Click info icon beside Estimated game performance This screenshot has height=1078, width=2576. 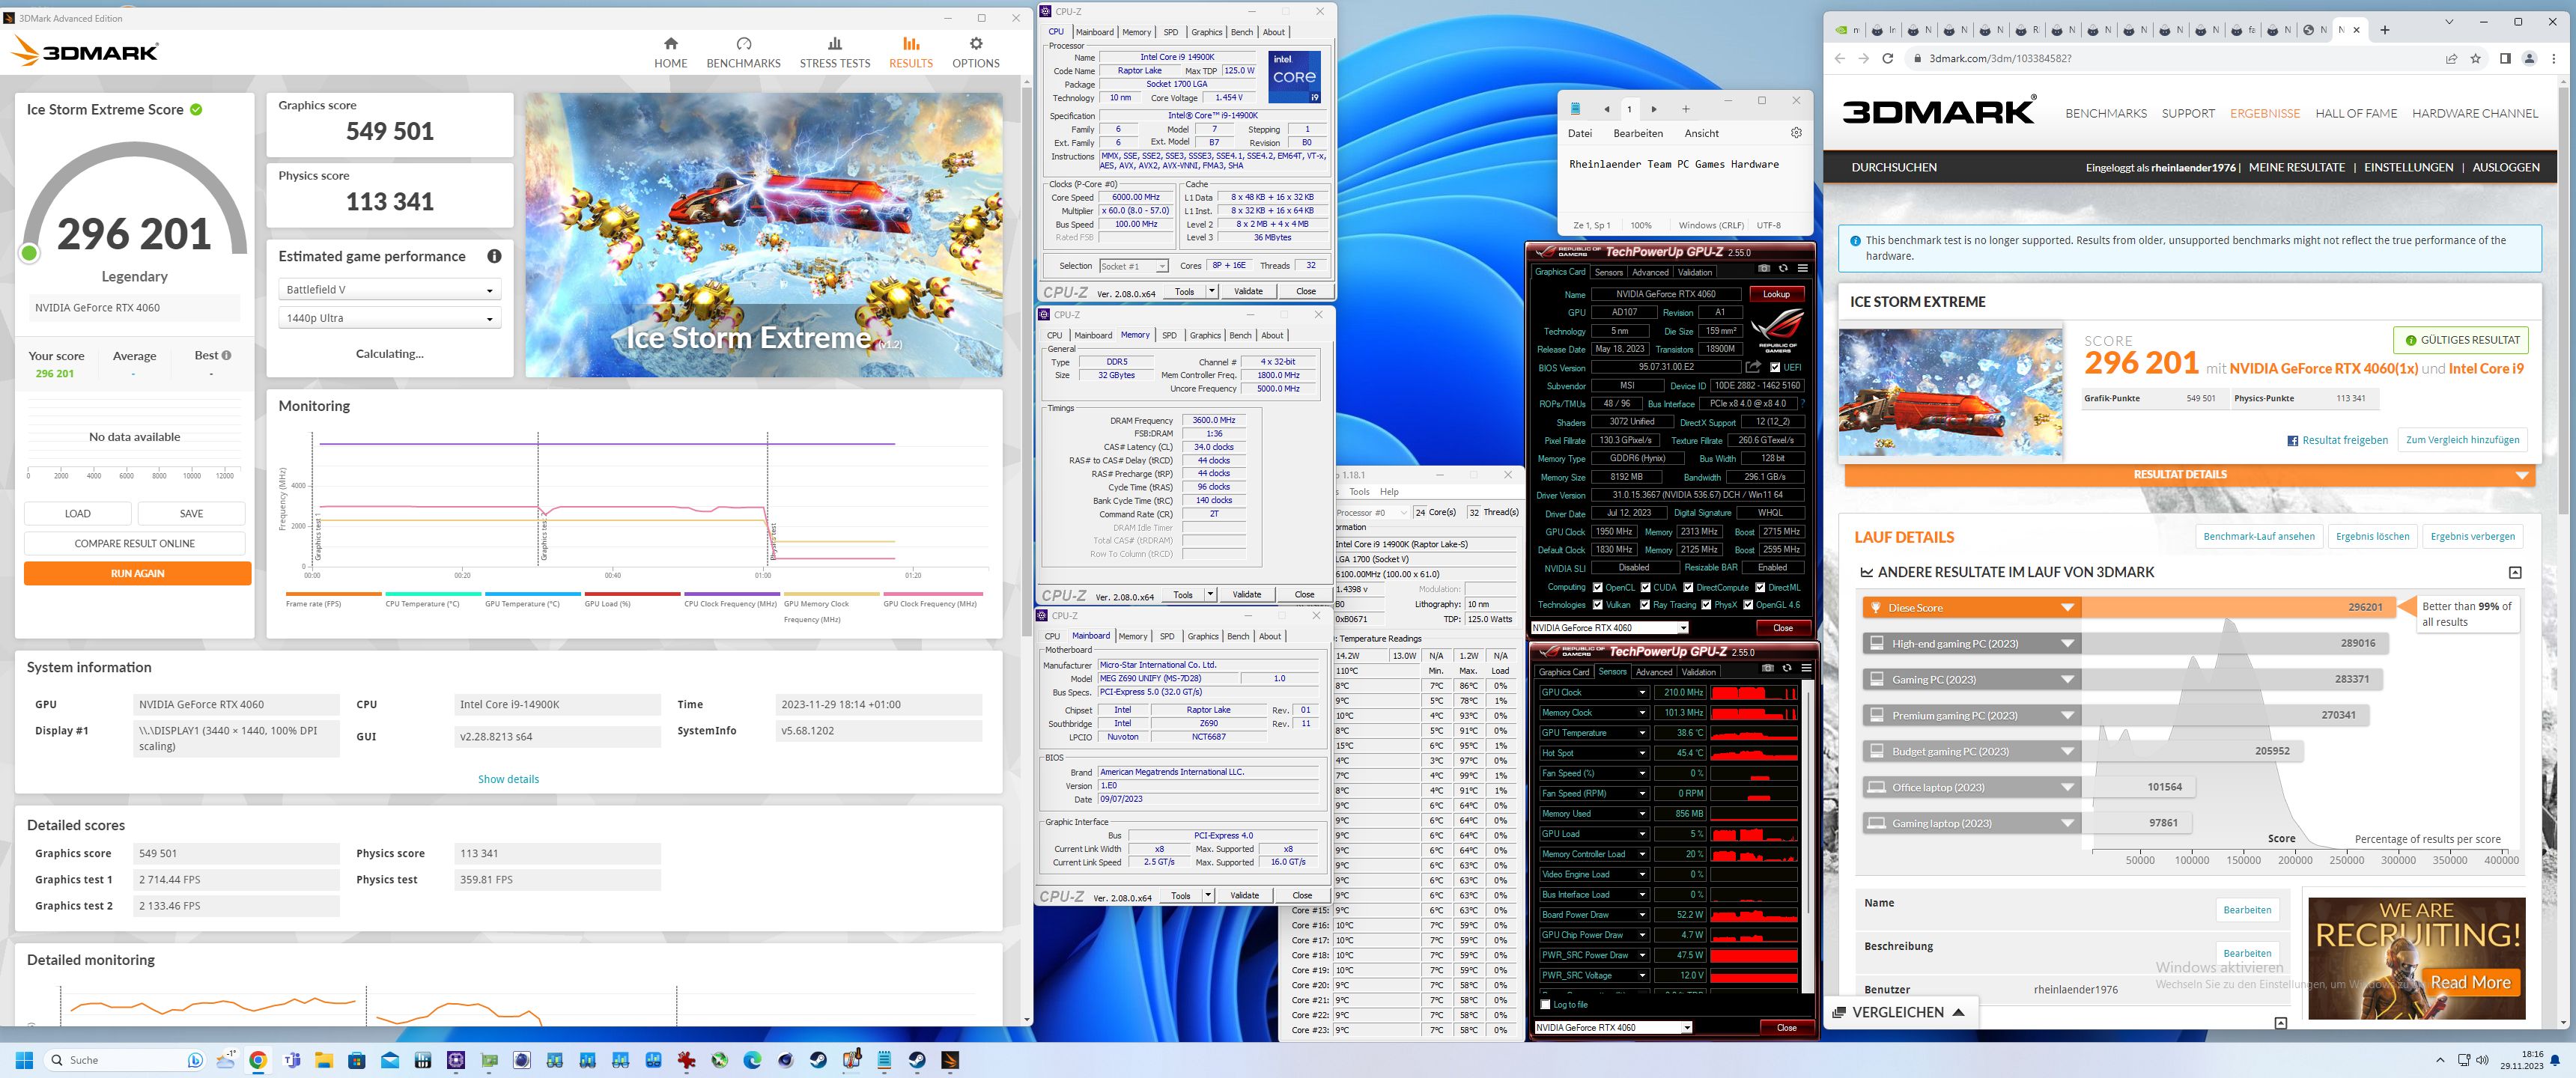click(x=494, y=256)
